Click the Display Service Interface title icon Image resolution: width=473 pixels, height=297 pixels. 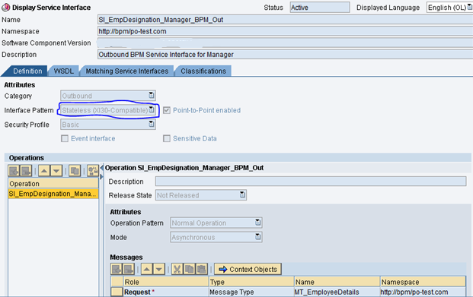point(6,8)
